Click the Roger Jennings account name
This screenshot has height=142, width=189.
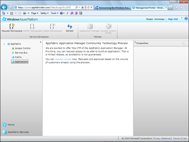click(x=155, y=19)
